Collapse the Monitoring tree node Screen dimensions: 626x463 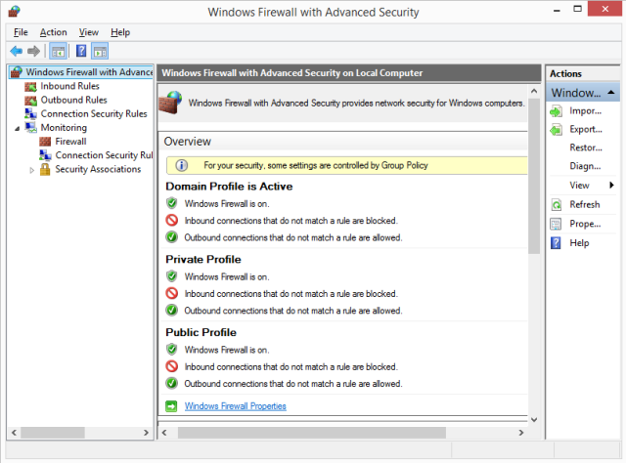[x=18, y=128]
